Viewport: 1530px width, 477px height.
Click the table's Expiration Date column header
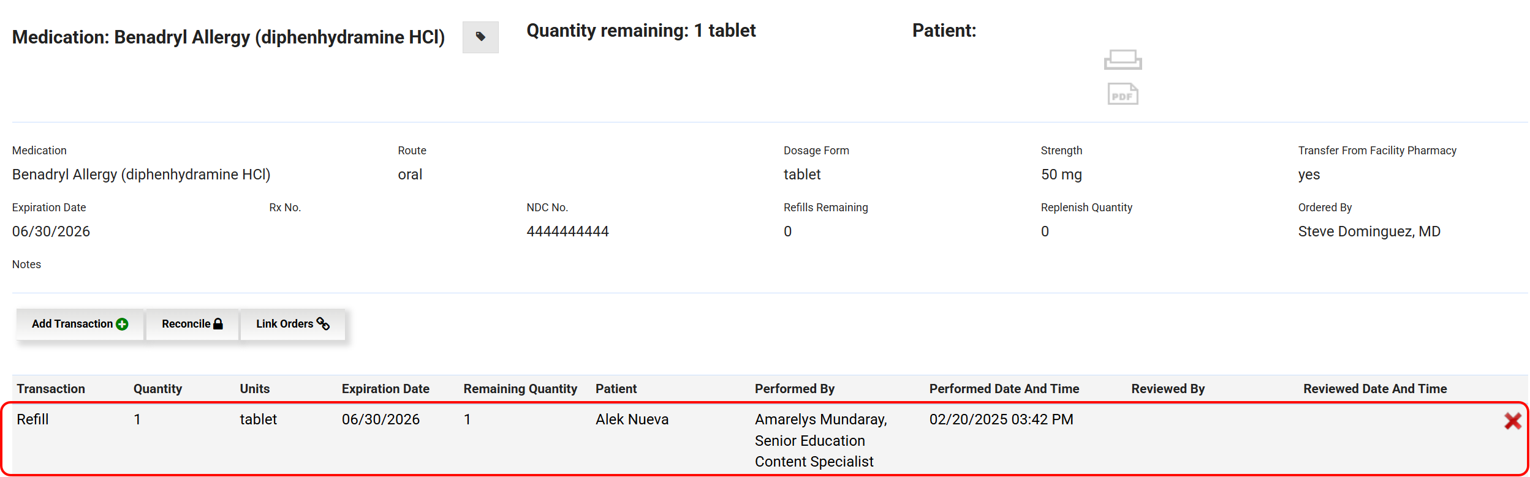click(x=385, y=389)
